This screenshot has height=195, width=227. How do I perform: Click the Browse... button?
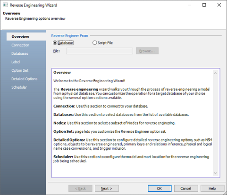point(147,51)
